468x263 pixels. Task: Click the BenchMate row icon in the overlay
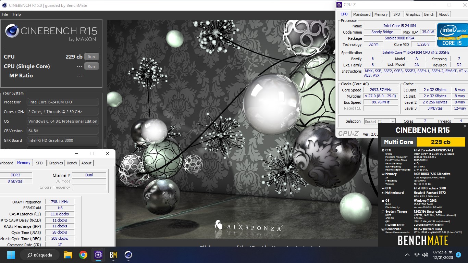tap(383, 229)
